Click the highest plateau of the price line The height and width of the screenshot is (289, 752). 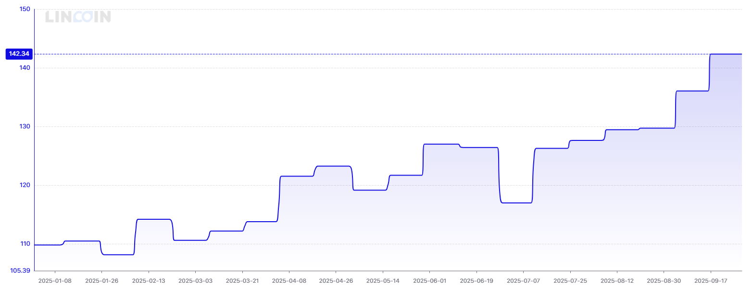pos(726,54)
